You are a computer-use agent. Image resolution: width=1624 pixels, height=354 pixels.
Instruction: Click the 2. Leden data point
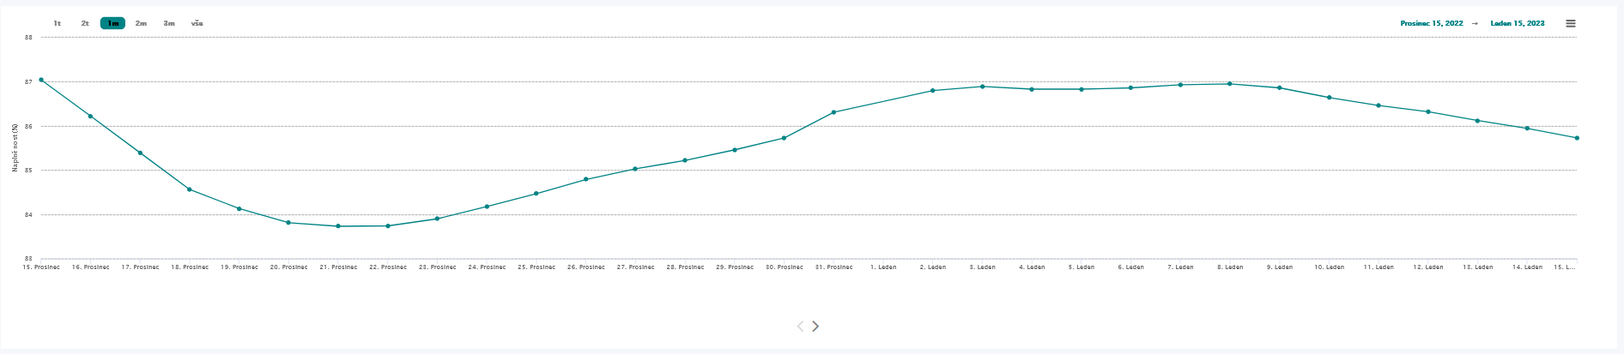coord(933,90)
